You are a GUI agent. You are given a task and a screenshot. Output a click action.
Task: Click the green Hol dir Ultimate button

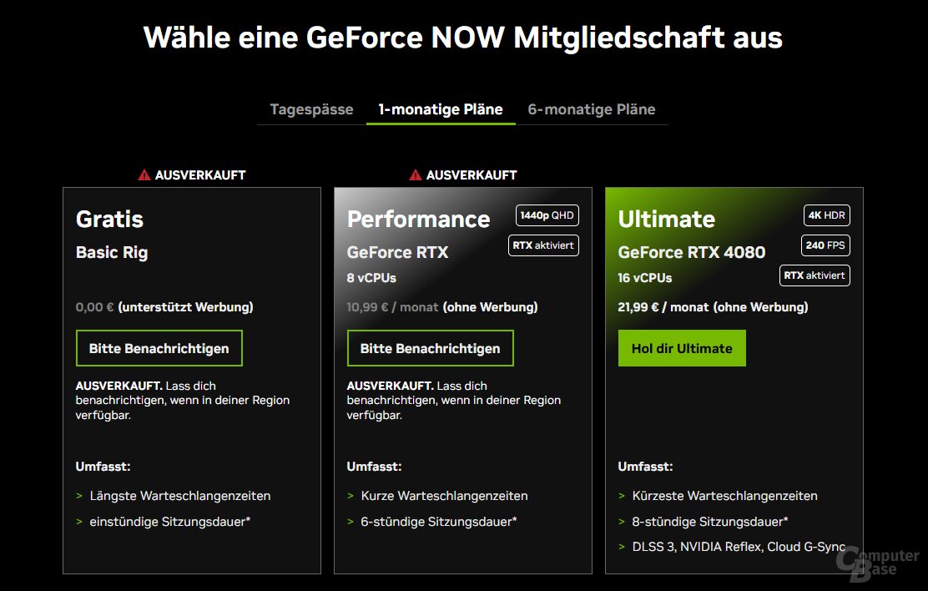[682, 348]
